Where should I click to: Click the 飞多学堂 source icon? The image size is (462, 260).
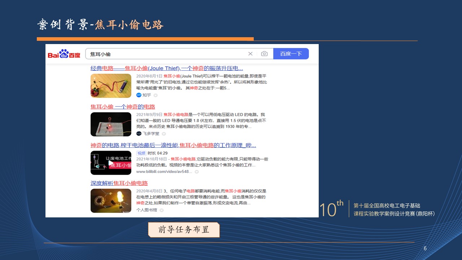tap(139, 133)
